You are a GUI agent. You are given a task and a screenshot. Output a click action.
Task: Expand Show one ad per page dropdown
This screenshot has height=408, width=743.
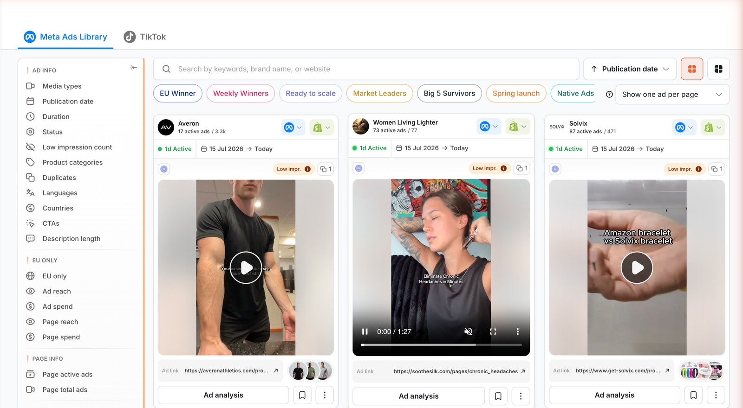pos(672,94)
